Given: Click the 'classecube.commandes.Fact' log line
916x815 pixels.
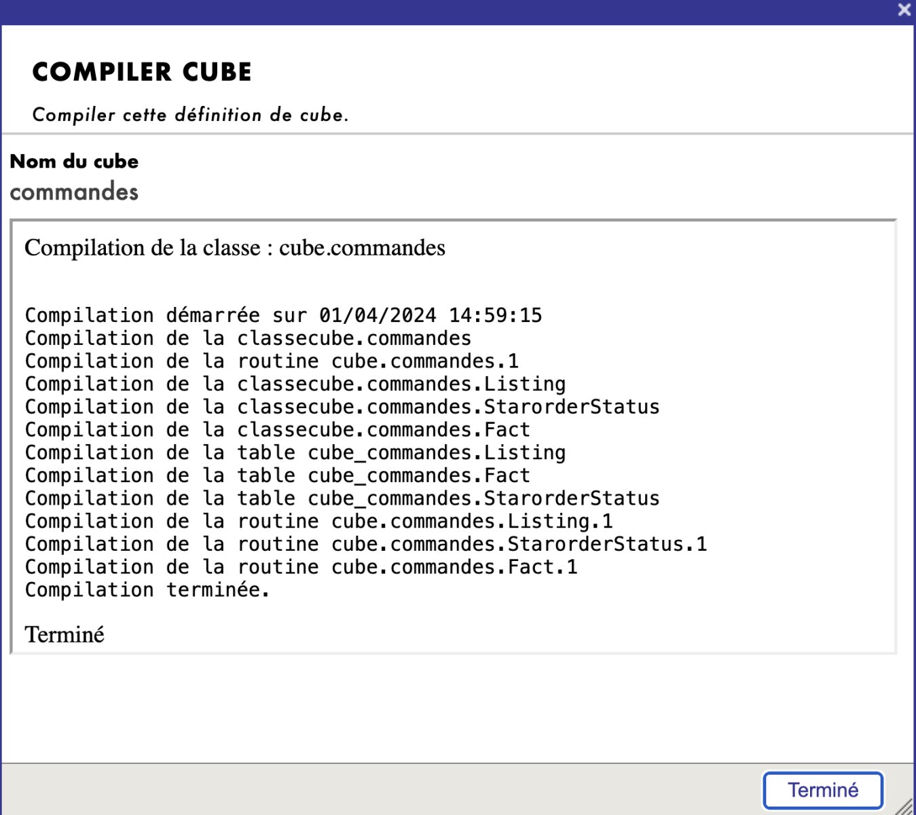Looking at the screenshot, I should [x=277, y=430].
